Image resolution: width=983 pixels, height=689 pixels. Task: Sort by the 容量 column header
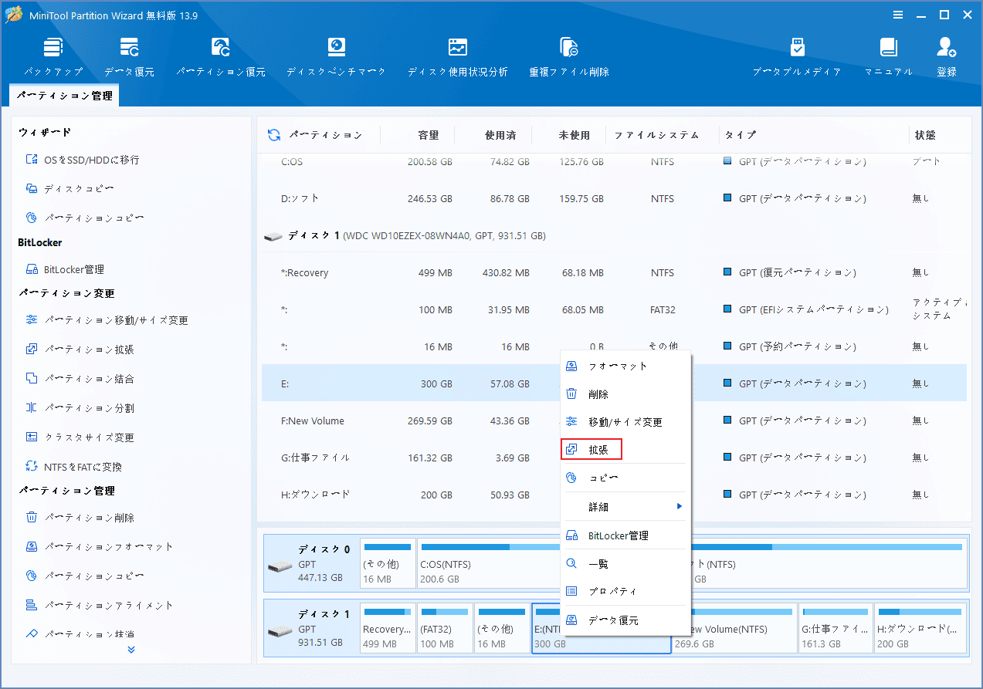pos(429,135)
